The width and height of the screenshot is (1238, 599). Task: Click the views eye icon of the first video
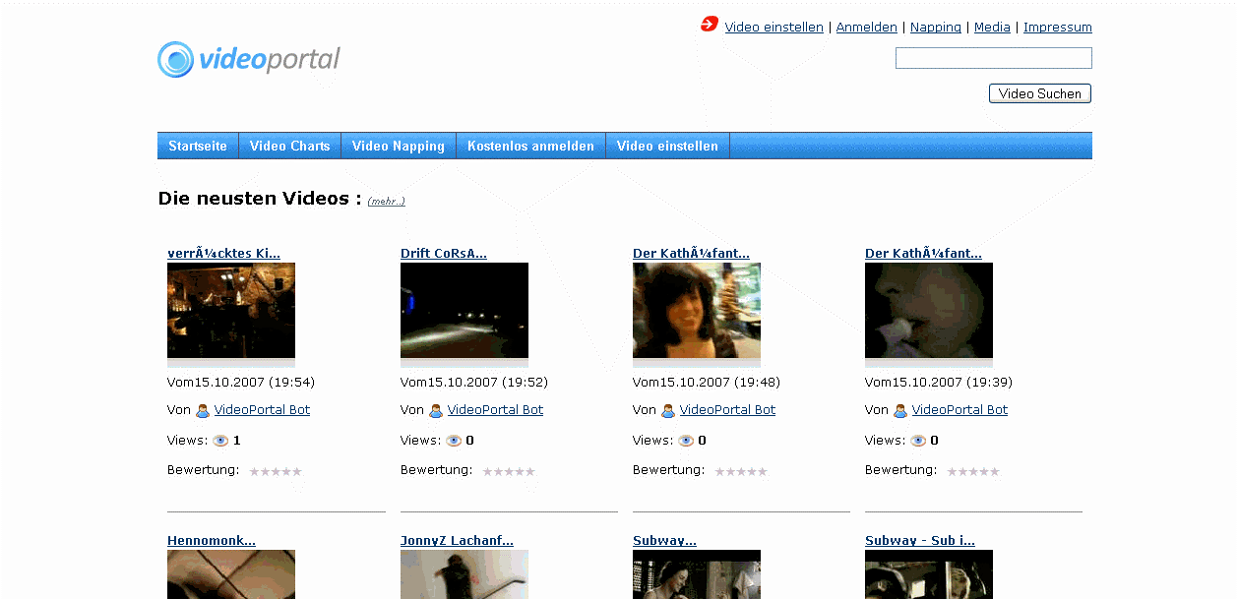[x=220, y=441]
